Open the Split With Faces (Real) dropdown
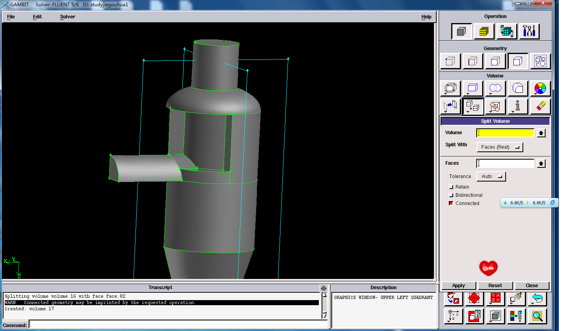This screenshot has height=331, width=564. (500, 147)
